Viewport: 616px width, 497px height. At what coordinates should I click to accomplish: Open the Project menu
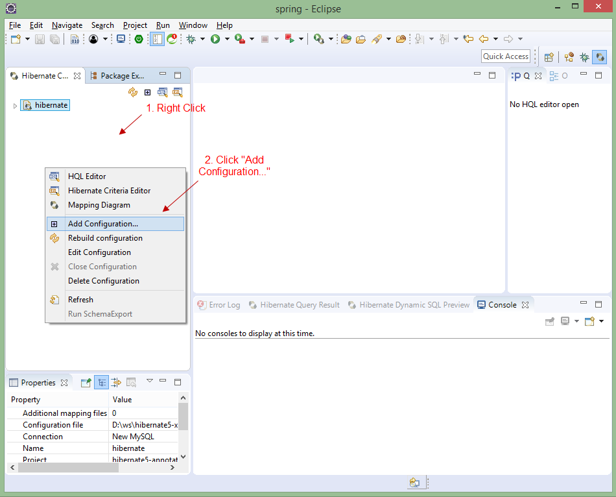click(135, 25)
